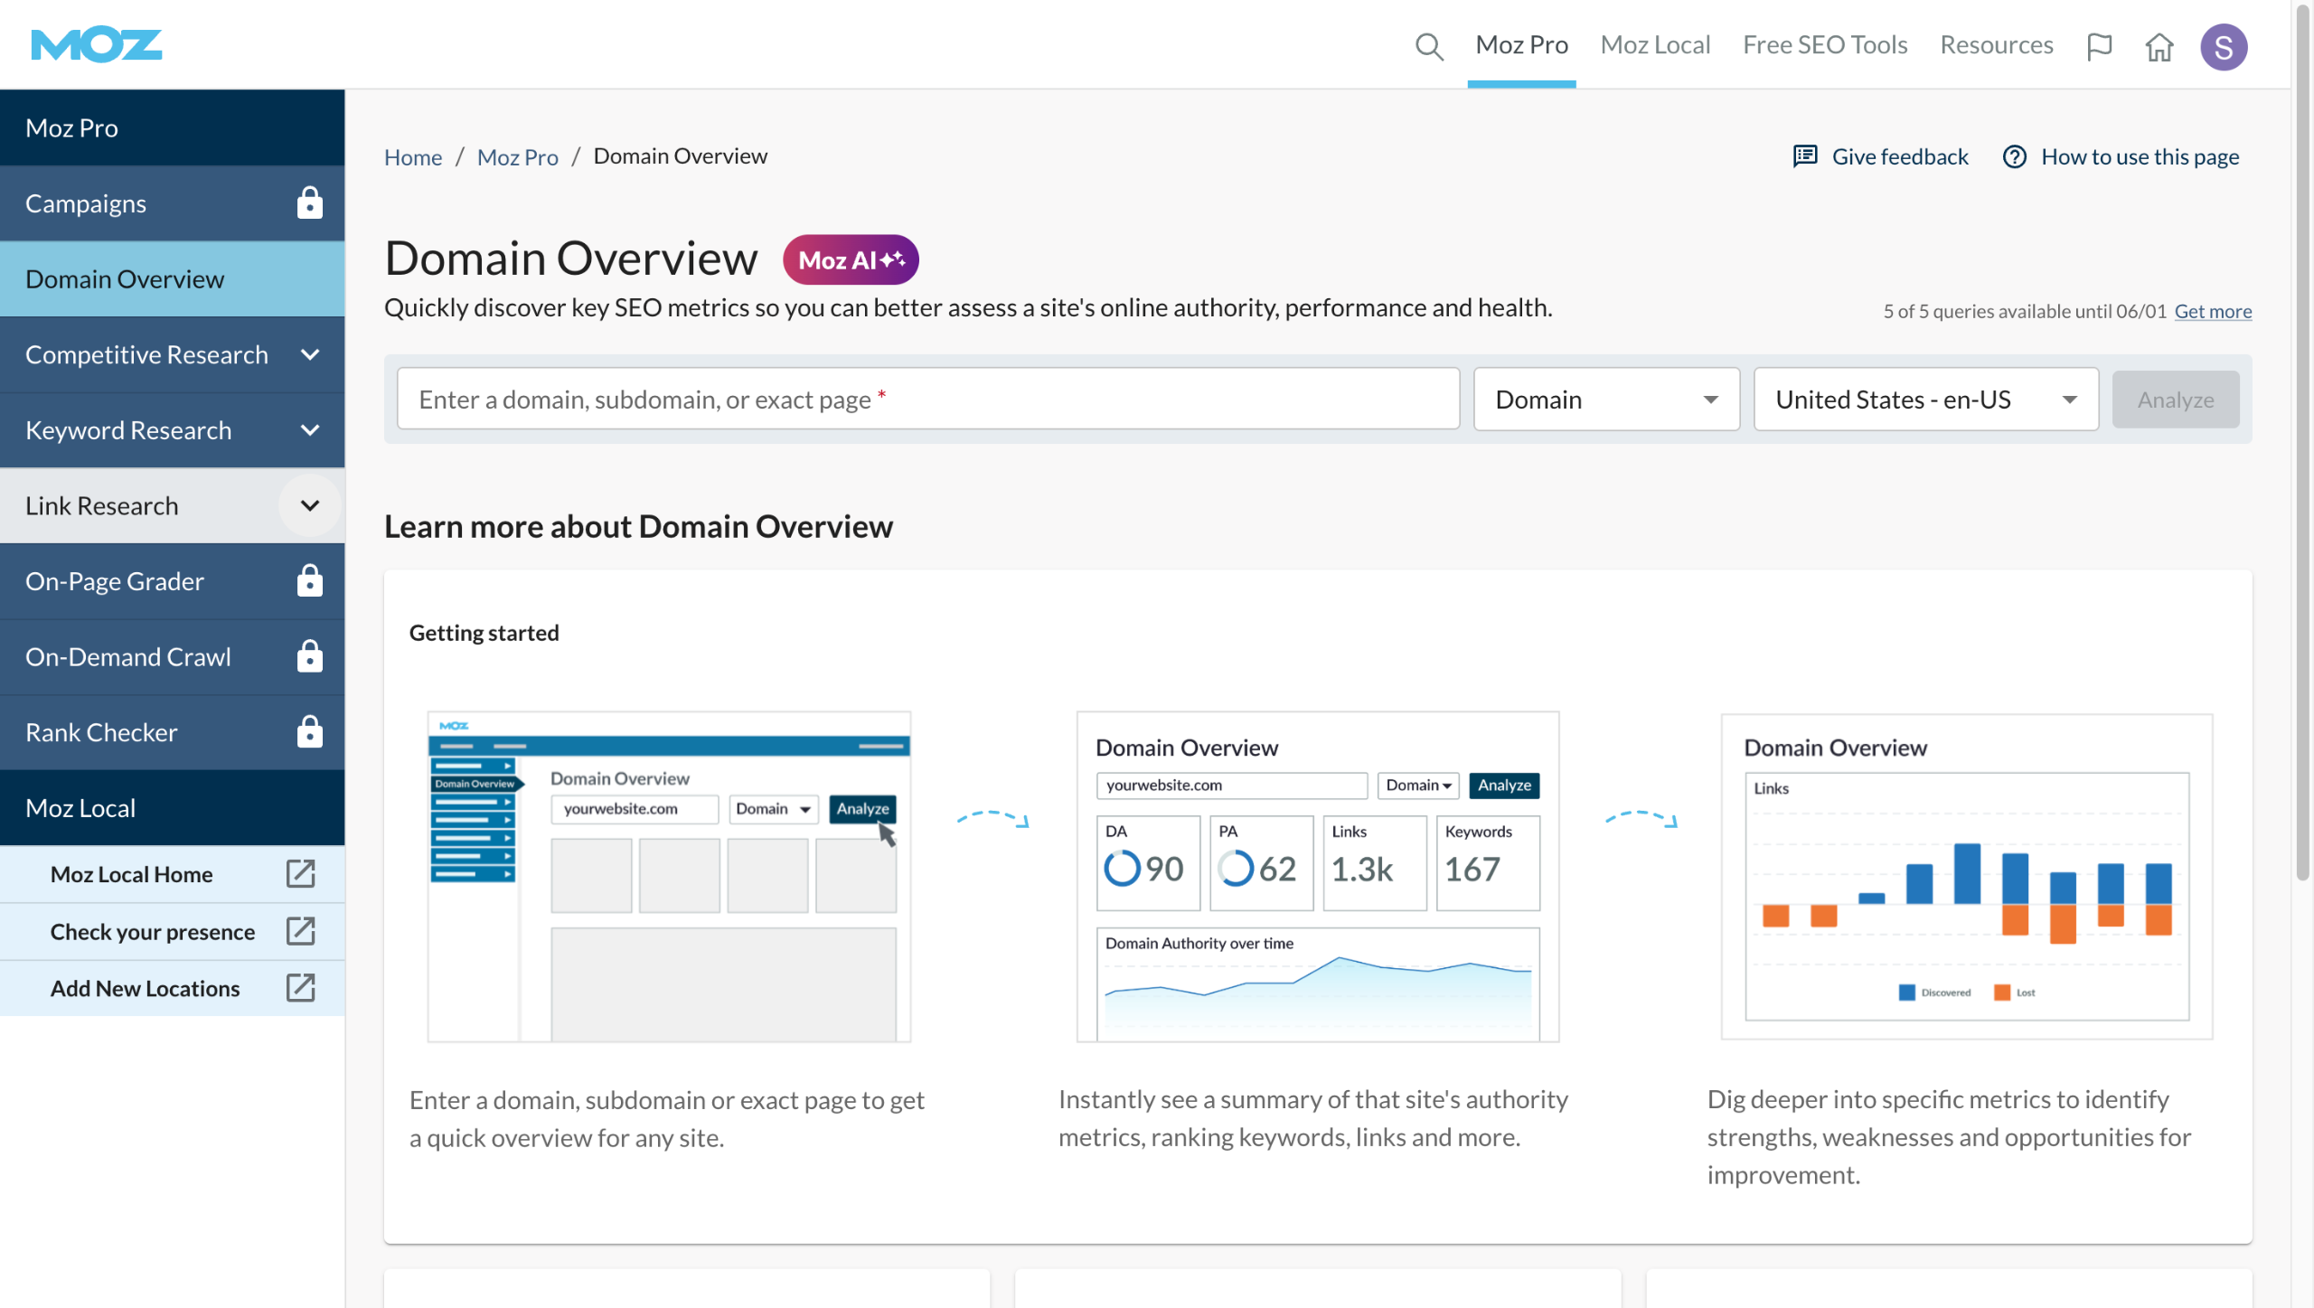Open the United States - en-US dropdown

tap(1925, 400)
